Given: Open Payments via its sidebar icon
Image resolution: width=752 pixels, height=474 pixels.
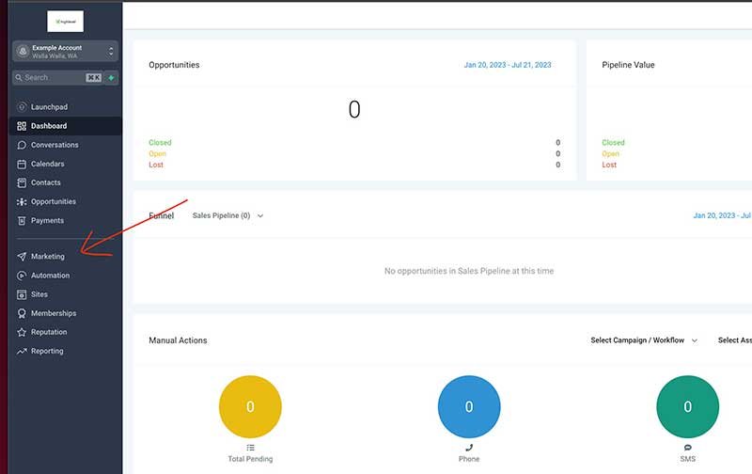Looking at the screenshot, I should 22,221.
